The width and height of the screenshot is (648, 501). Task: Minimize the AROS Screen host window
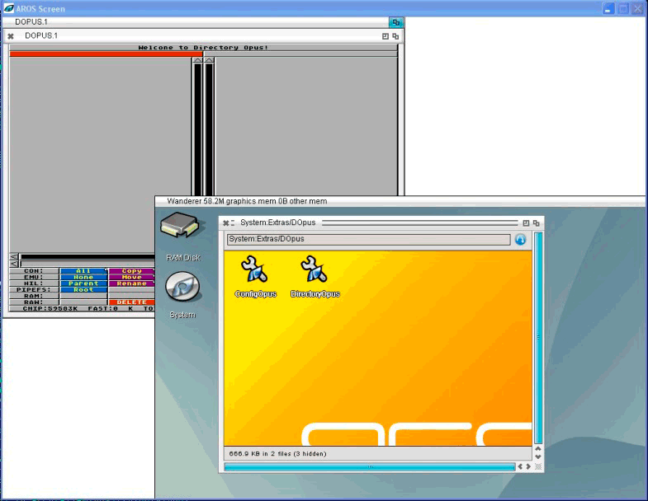point(608,8)
